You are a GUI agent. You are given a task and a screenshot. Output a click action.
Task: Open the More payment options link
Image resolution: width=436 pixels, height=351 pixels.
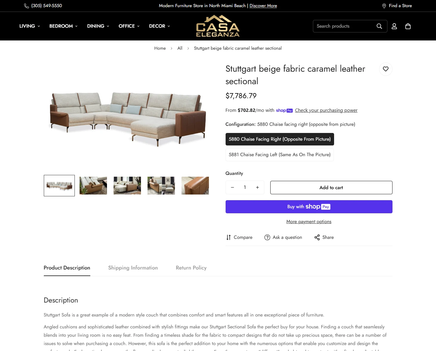(x=309, y=222)
